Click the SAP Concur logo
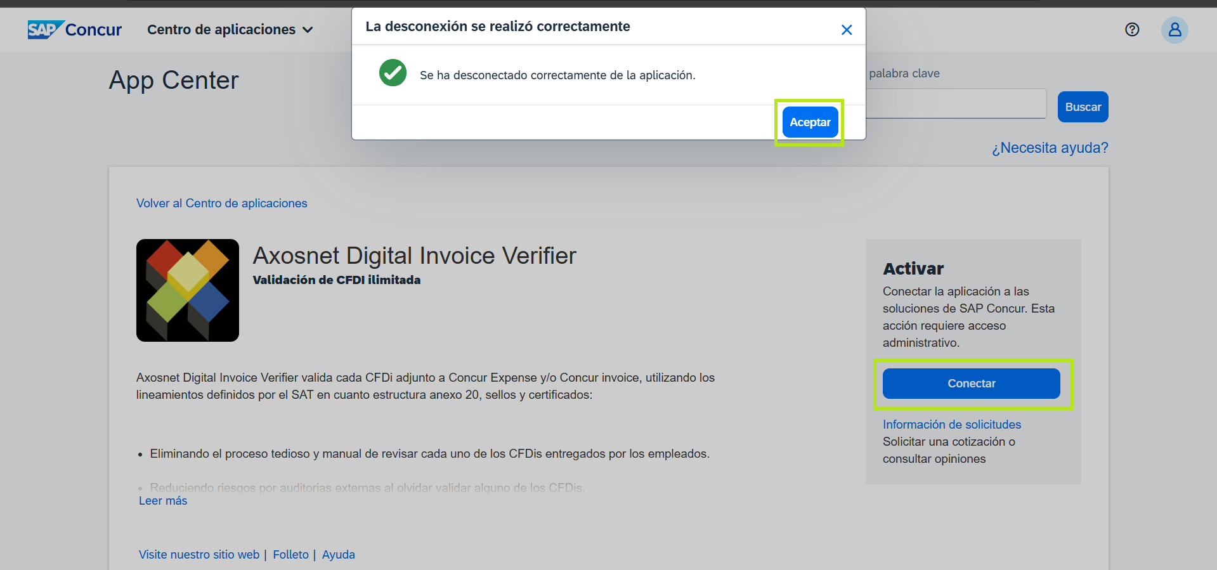 pyautogui.click(x=74, y=30)
